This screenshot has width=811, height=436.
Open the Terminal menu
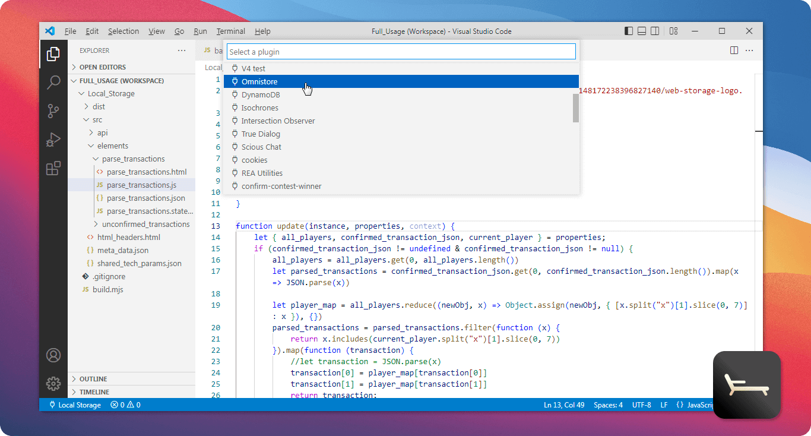(230, 31)
